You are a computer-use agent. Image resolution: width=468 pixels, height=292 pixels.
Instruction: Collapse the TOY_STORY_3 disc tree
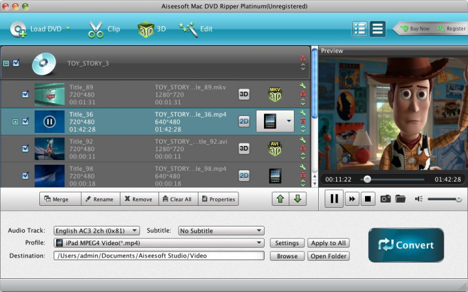(6, 63)
